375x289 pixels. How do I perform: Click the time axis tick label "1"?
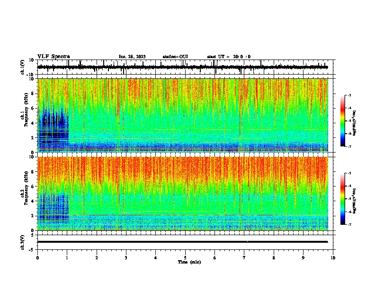67,258
